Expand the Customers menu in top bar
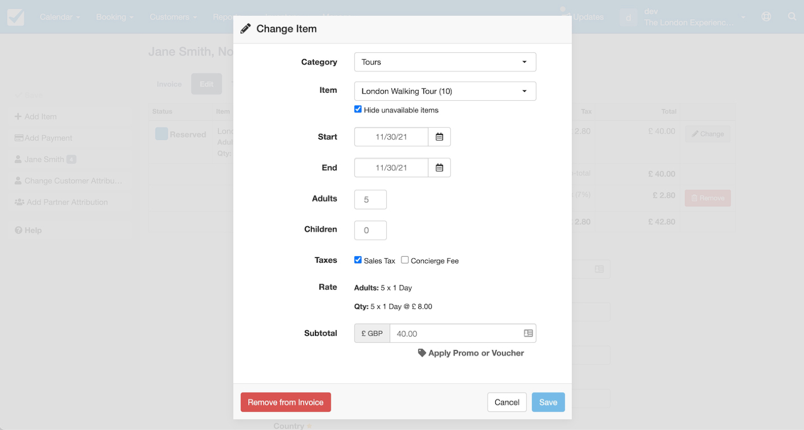804x430 pixels. (173, 17)
